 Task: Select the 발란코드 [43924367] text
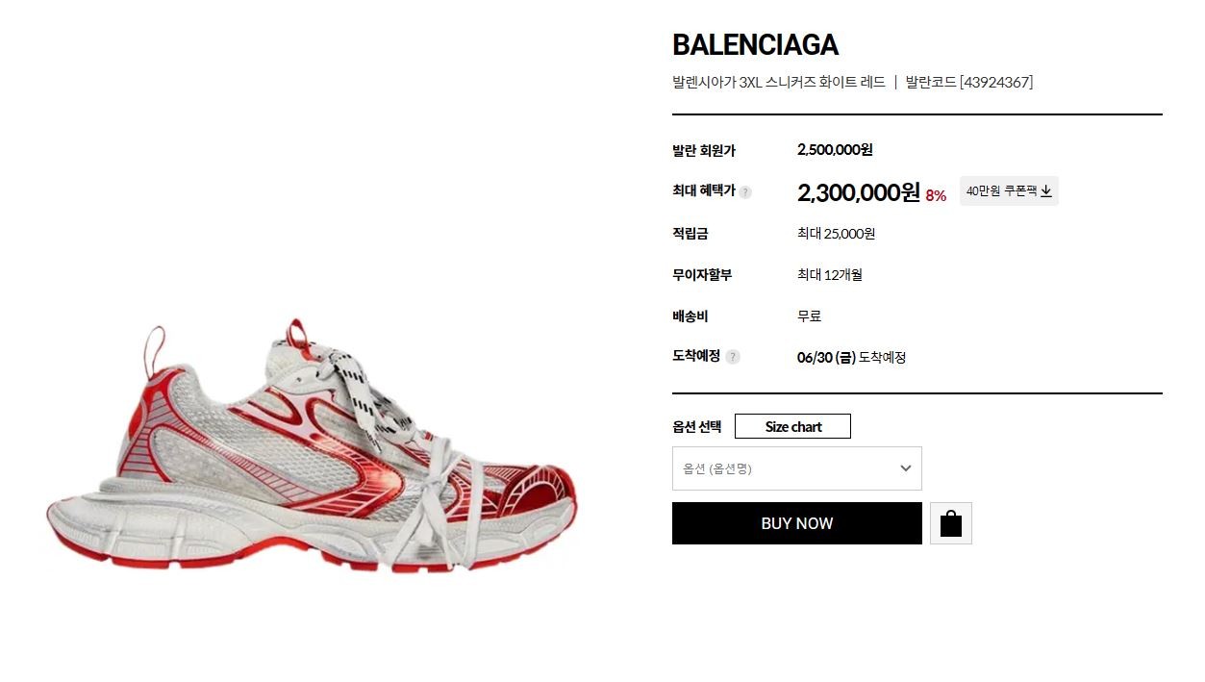coord(969,83)
